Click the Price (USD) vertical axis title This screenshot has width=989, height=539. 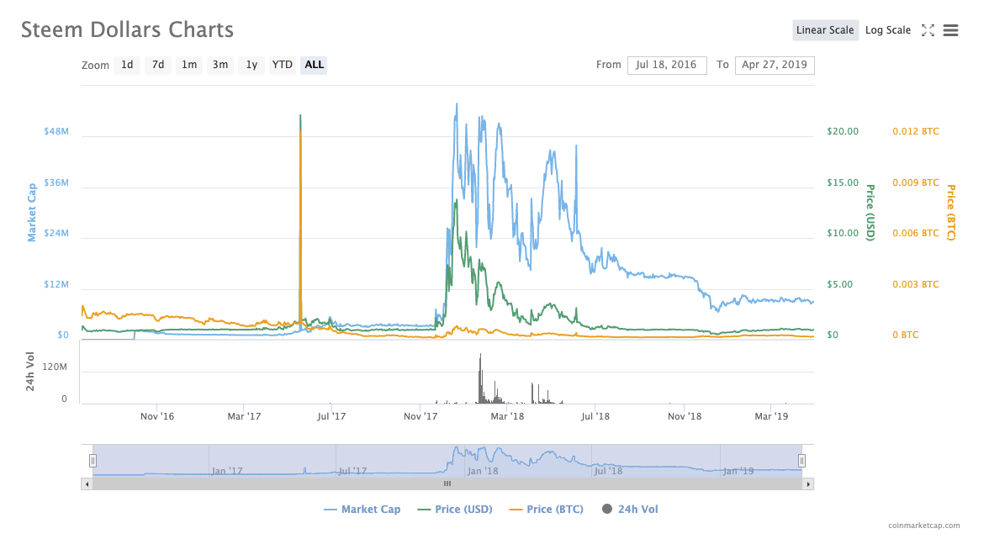click(x=870, y=213)
